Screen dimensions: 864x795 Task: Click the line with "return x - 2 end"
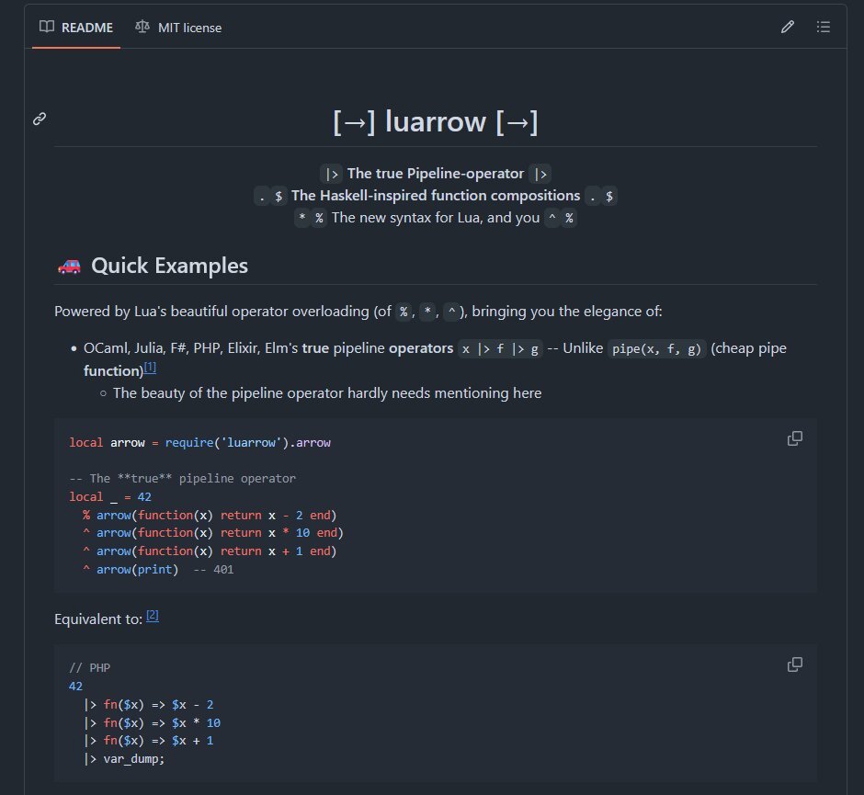[210, 515]
